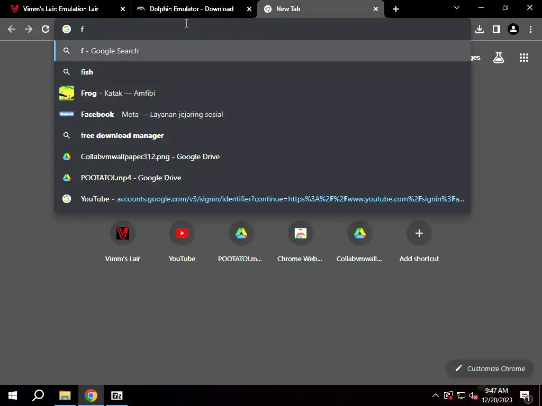Choose 'free download manager' suggestion

coord(263,135)
